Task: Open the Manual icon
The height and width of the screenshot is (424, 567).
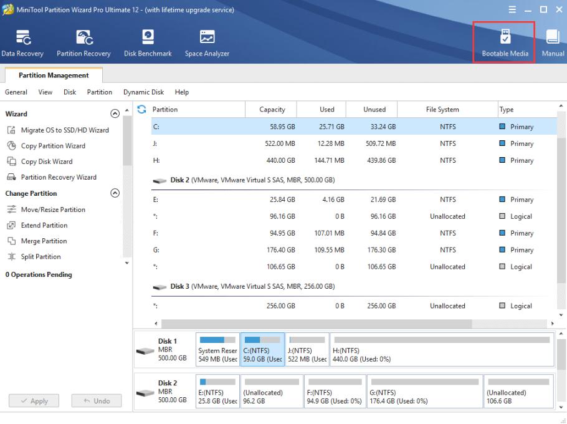Action: pos(553,42)
